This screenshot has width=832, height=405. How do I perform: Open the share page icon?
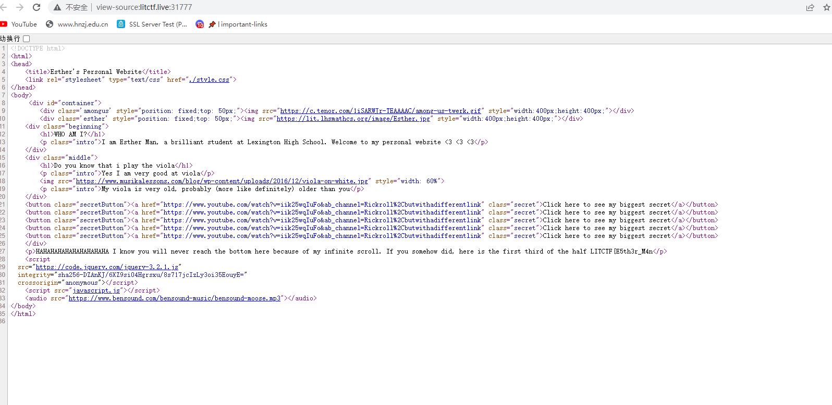click(810, 7)
